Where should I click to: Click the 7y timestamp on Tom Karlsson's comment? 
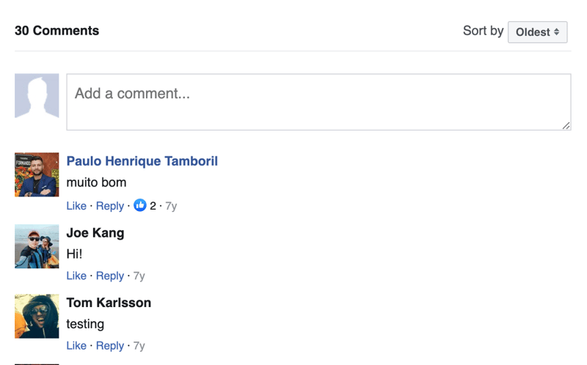139,346
